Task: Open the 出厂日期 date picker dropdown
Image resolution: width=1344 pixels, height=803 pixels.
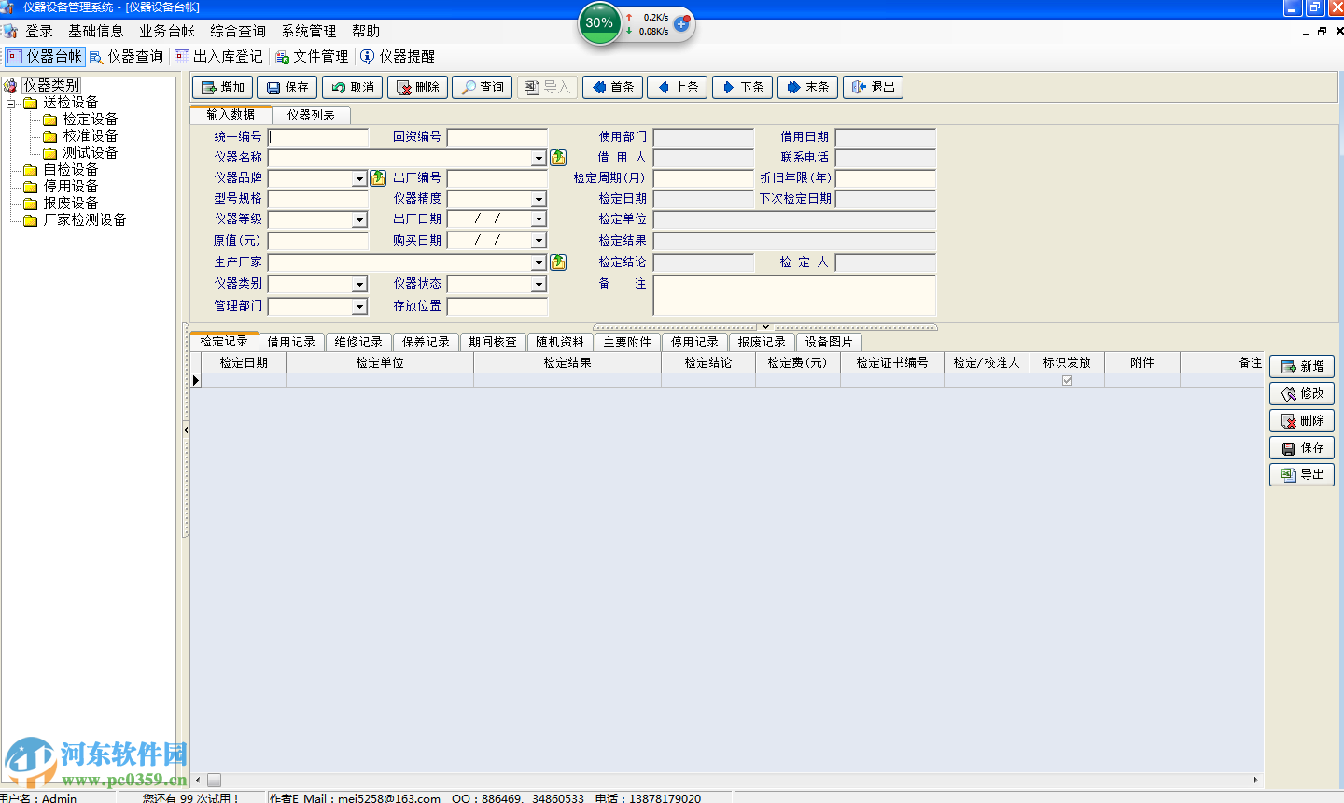Action: click(539, 219)
